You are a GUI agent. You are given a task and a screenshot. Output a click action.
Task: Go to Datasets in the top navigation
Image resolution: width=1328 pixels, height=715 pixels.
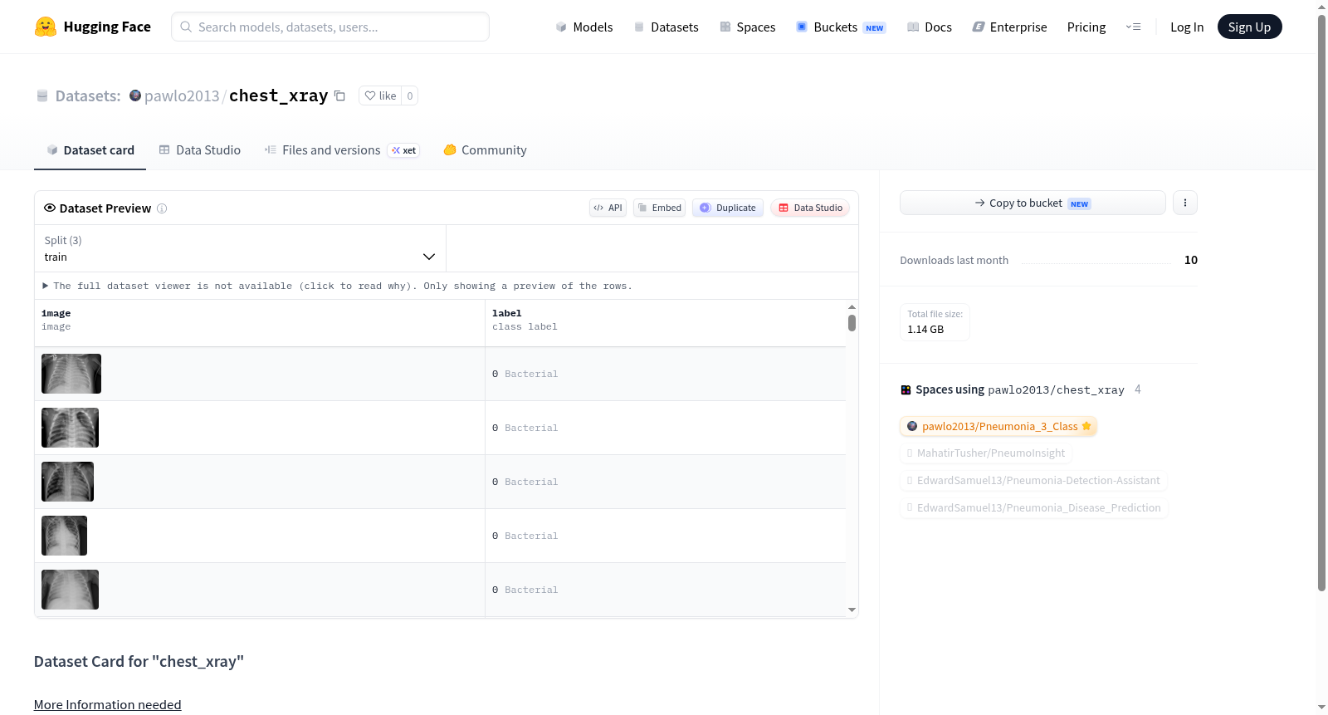pyautogui.click(x=666, y=27)
